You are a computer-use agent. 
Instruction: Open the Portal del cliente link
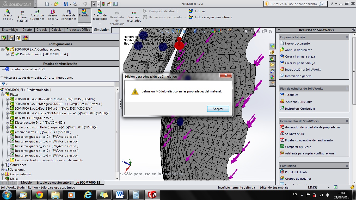[296, 172]
